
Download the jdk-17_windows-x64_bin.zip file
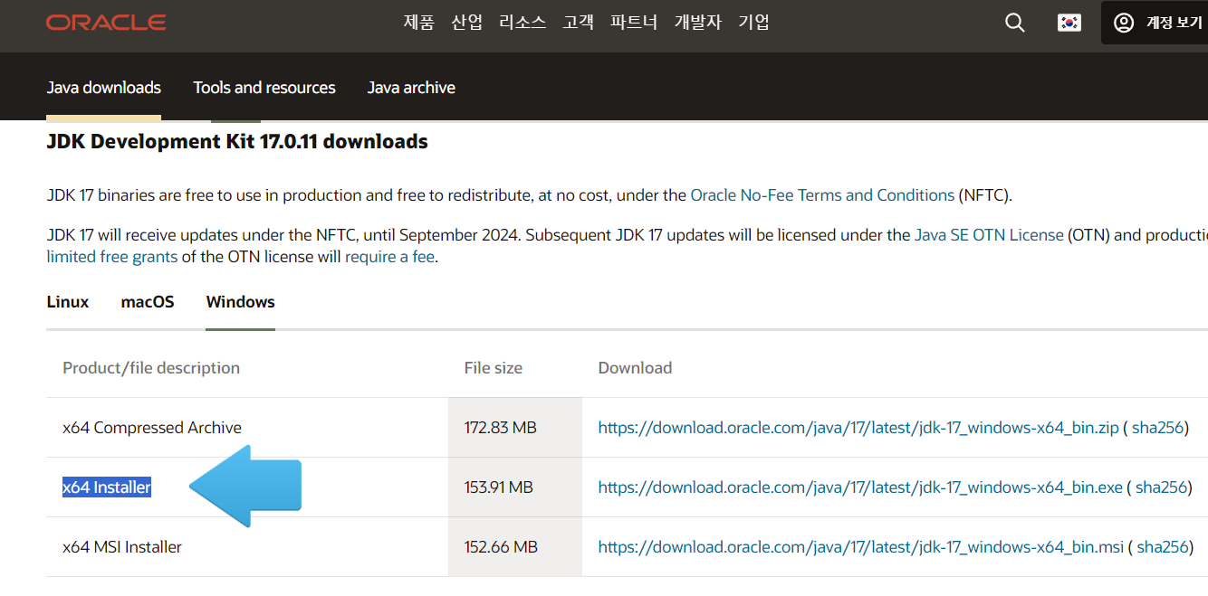pos(858,428)
